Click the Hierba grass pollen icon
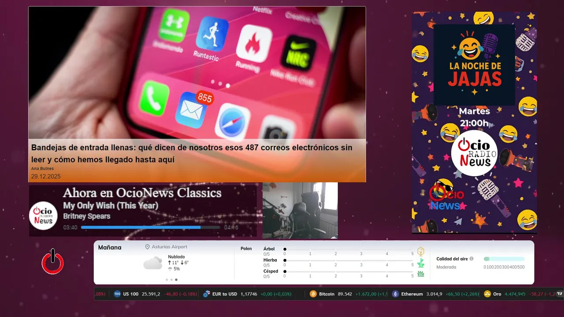The image size is (564, 317). coord(421,263)
